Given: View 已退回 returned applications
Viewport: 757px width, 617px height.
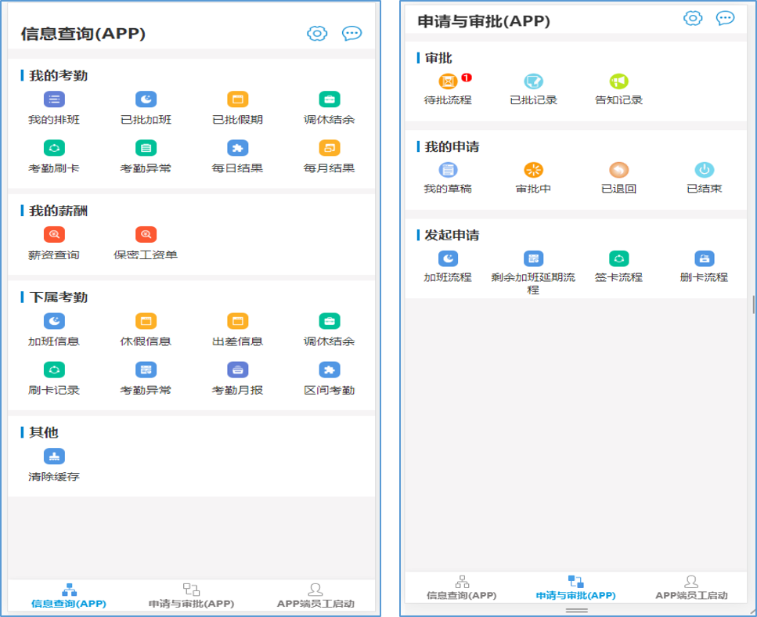Looking at the screenshot, I should tap(618, 170).
